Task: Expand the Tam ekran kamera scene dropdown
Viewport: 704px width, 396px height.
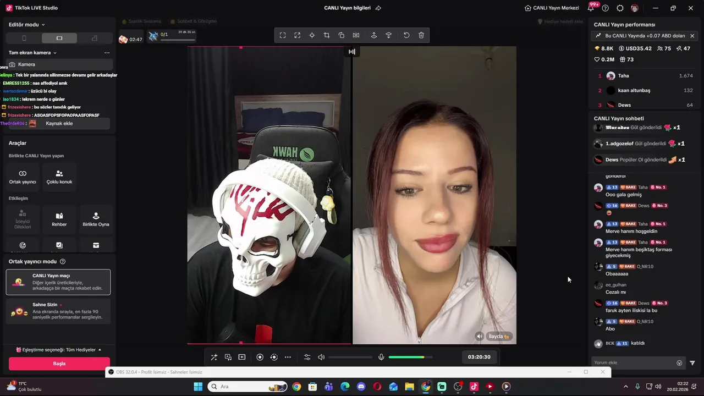Action: (x=33, y=53)
